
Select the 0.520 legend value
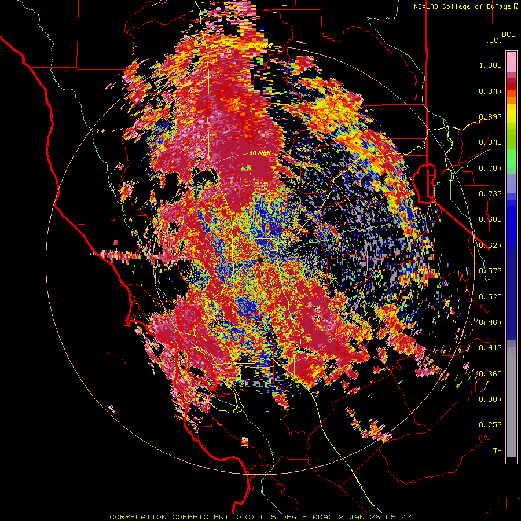point(490,296)
